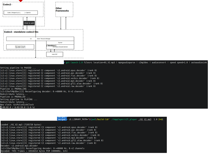Select the SW Codec2 Decoder box

tap(20, 47)
